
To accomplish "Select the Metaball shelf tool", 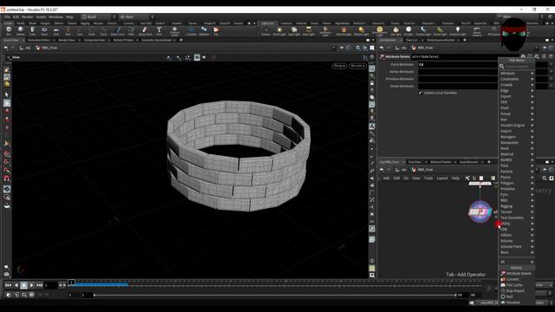I will pos(204,31).
